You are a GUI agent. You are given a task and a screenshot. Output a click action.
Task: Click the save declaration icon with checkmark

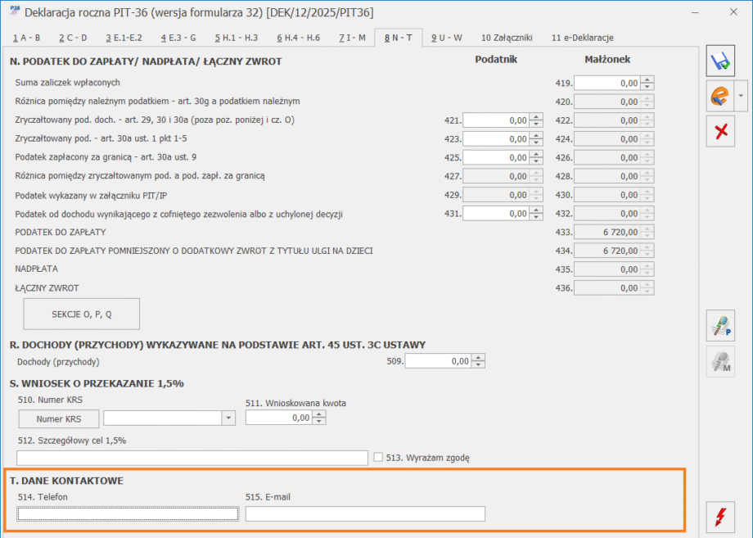720,61
